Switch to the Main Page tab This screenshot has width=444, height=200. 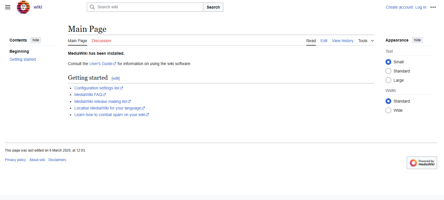coord(77,41)
